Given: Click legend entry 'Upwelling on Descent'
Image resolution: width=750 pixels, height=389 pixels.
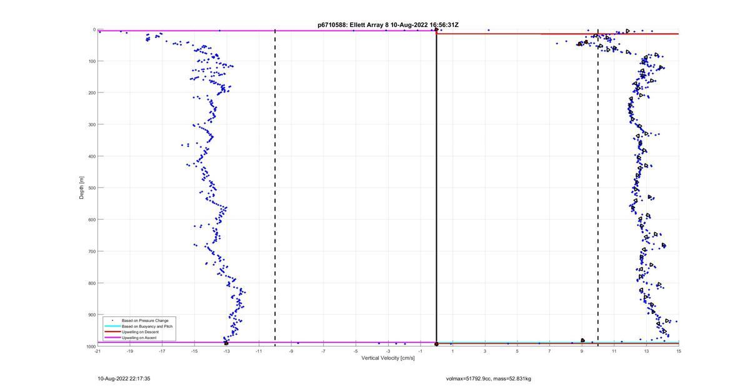Looking at the screenshot, I should (141, 332).
